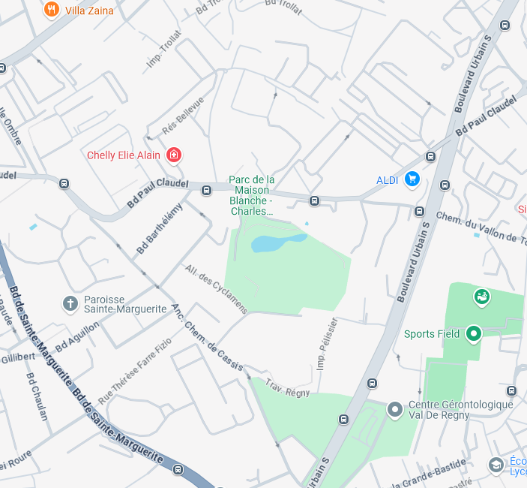527x488 pixels.
Task: Select bus stop at top of Boulevard Urbain S
Action: tap(505, 26)
